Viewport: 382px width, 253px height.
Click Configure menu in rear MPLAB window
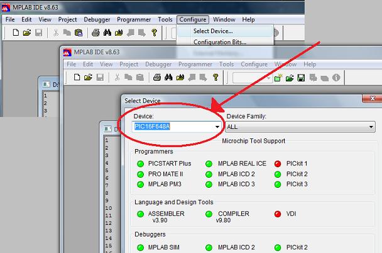193,19
